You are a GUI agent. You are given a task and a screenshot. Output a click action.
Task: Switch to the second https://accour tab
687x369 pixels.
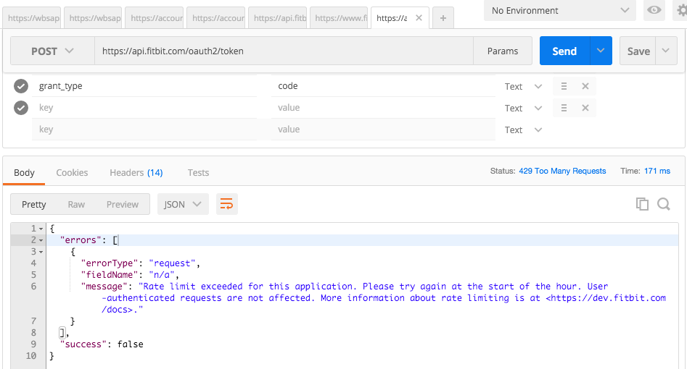[x=218, y=18]
